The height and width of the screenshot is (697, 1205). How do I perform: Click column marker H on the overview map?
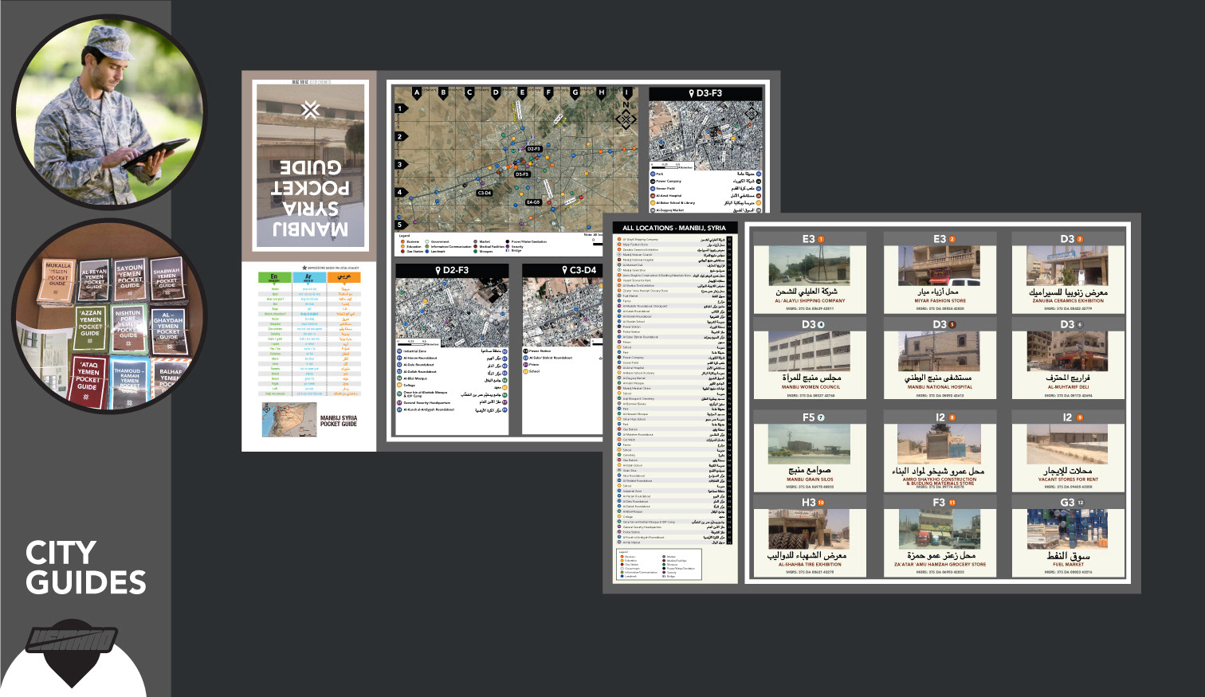pyautogui.click(x=601, y=92)
